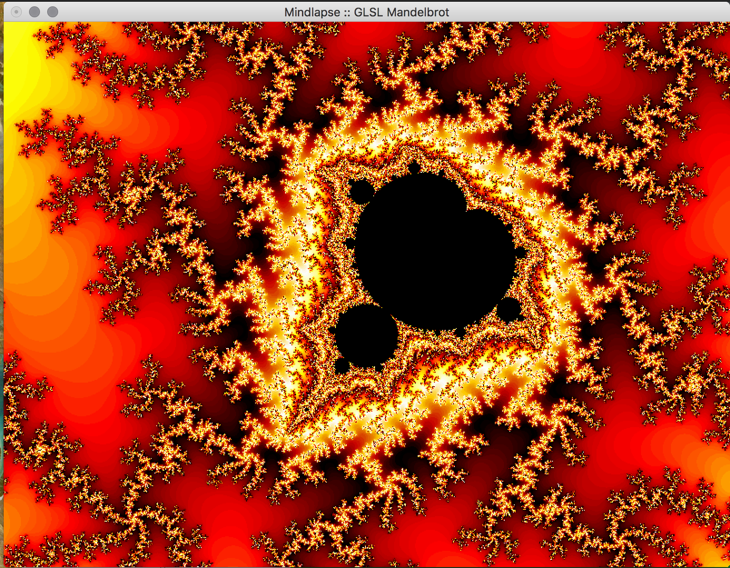
Task: Click tiny black bulb on cardioid's right edge
Action: (x=519, y=253)
